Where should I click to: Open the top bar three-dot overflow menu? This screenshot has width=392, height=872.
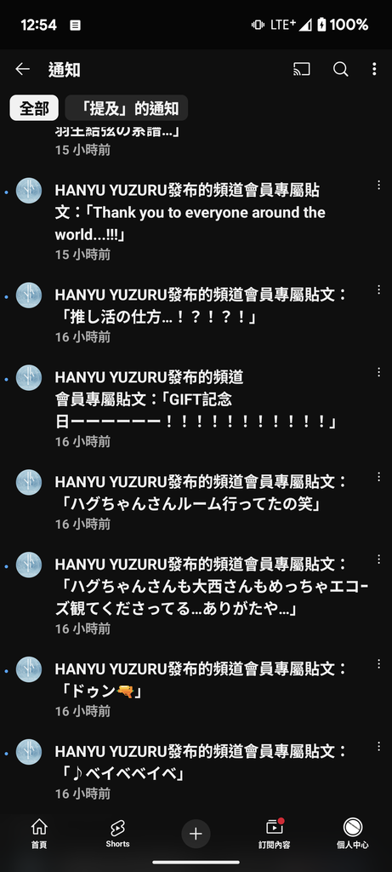[374, 69]
